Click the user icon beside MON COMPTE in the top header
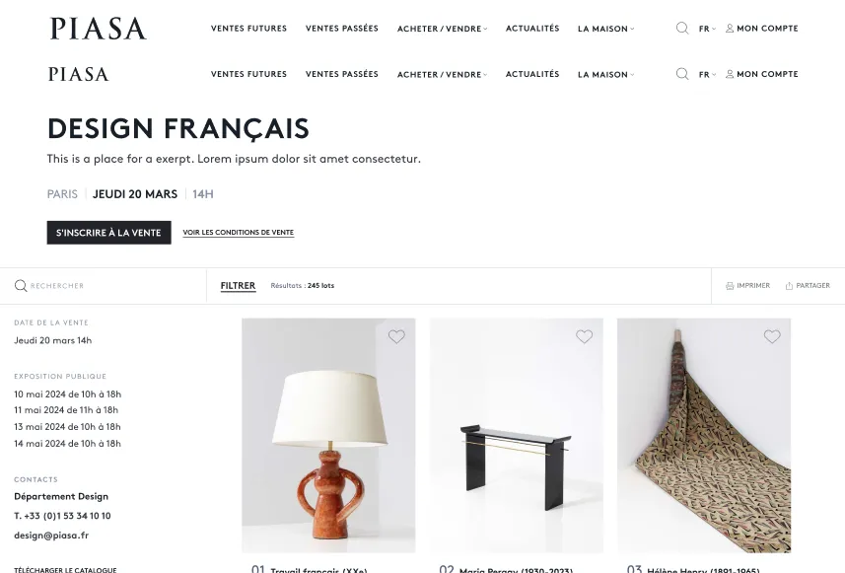Viewport: 845px width, 573px height. pos(730,28)
